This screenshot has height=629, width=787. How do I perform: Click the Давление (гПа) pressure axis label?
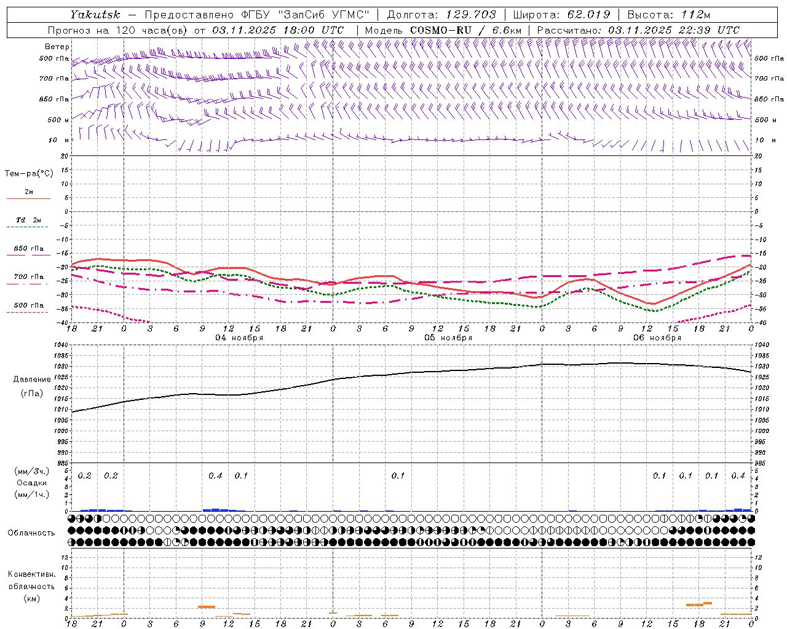coord(32,386)
